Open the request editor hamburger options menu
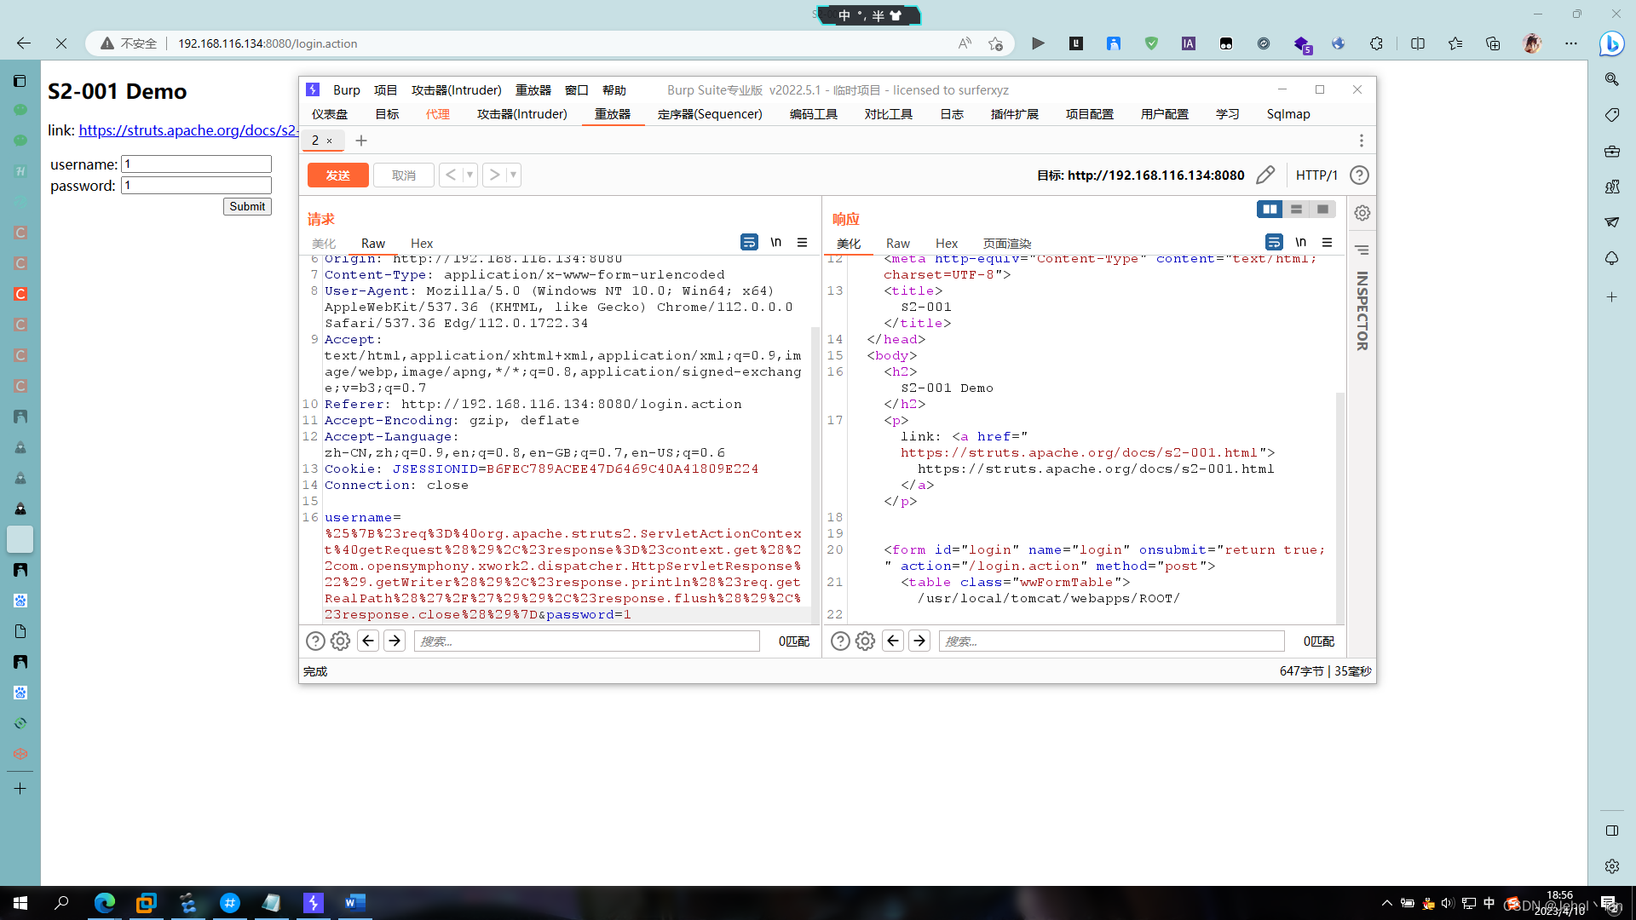This screenshot has height=920, width=1636. [802, 242]
